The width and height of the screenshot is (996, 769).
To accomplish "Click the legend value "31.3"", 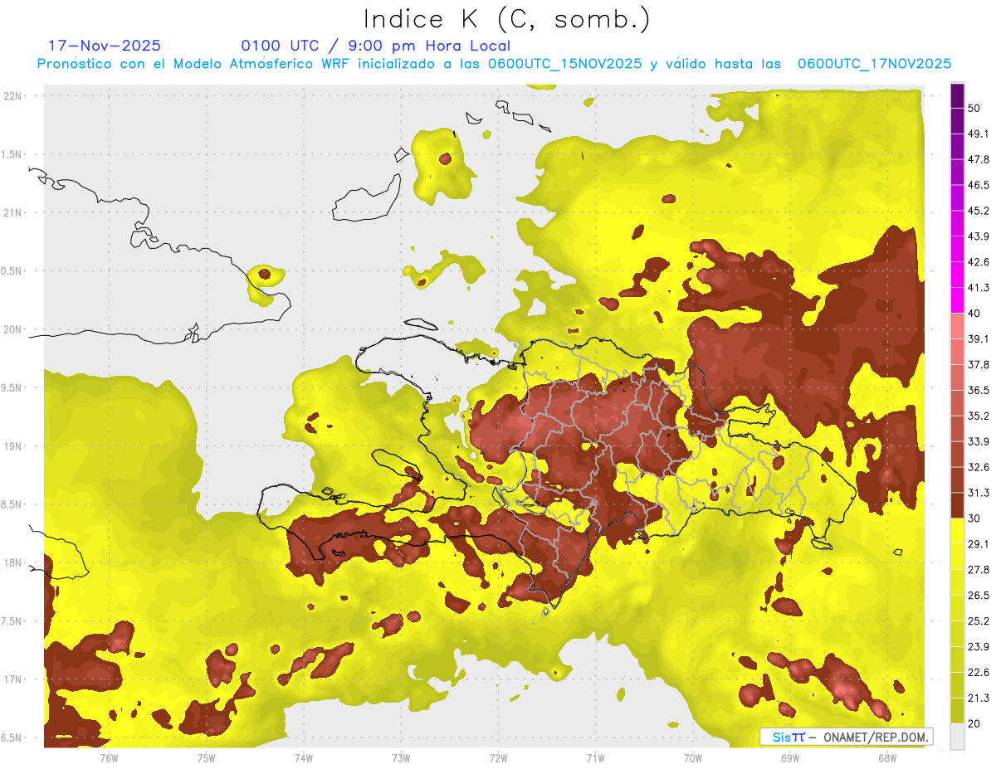I will [x=979, y=493].
